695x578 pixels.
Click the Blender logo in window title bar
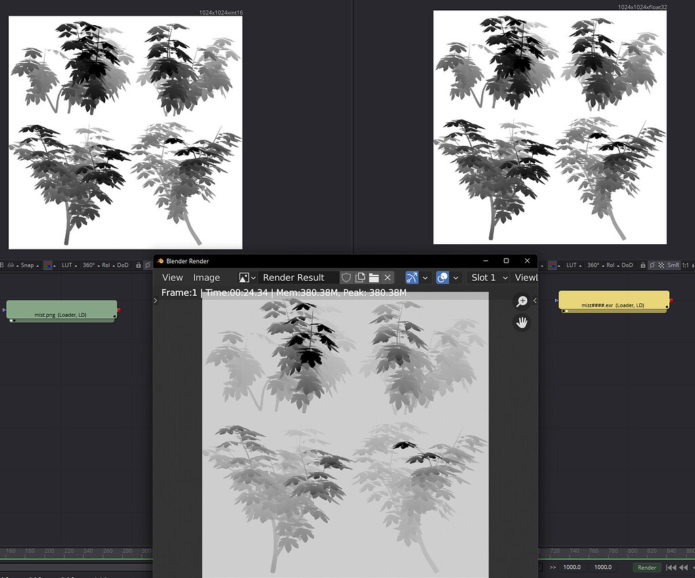pos(160,261)
